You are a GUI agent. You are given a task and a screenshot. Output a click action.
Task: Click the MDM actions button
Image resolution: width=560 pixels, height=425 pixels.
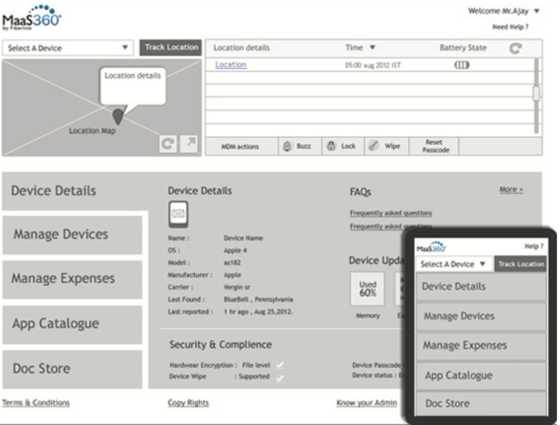[x=243, y=146]
